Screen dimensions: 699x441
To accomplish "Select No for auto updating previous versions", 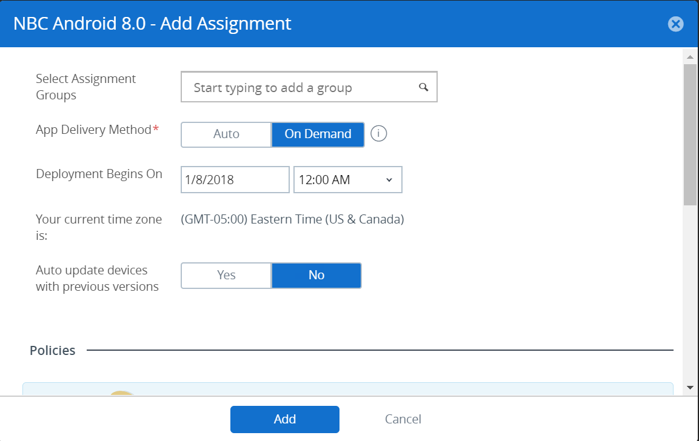I will point(316,275).
